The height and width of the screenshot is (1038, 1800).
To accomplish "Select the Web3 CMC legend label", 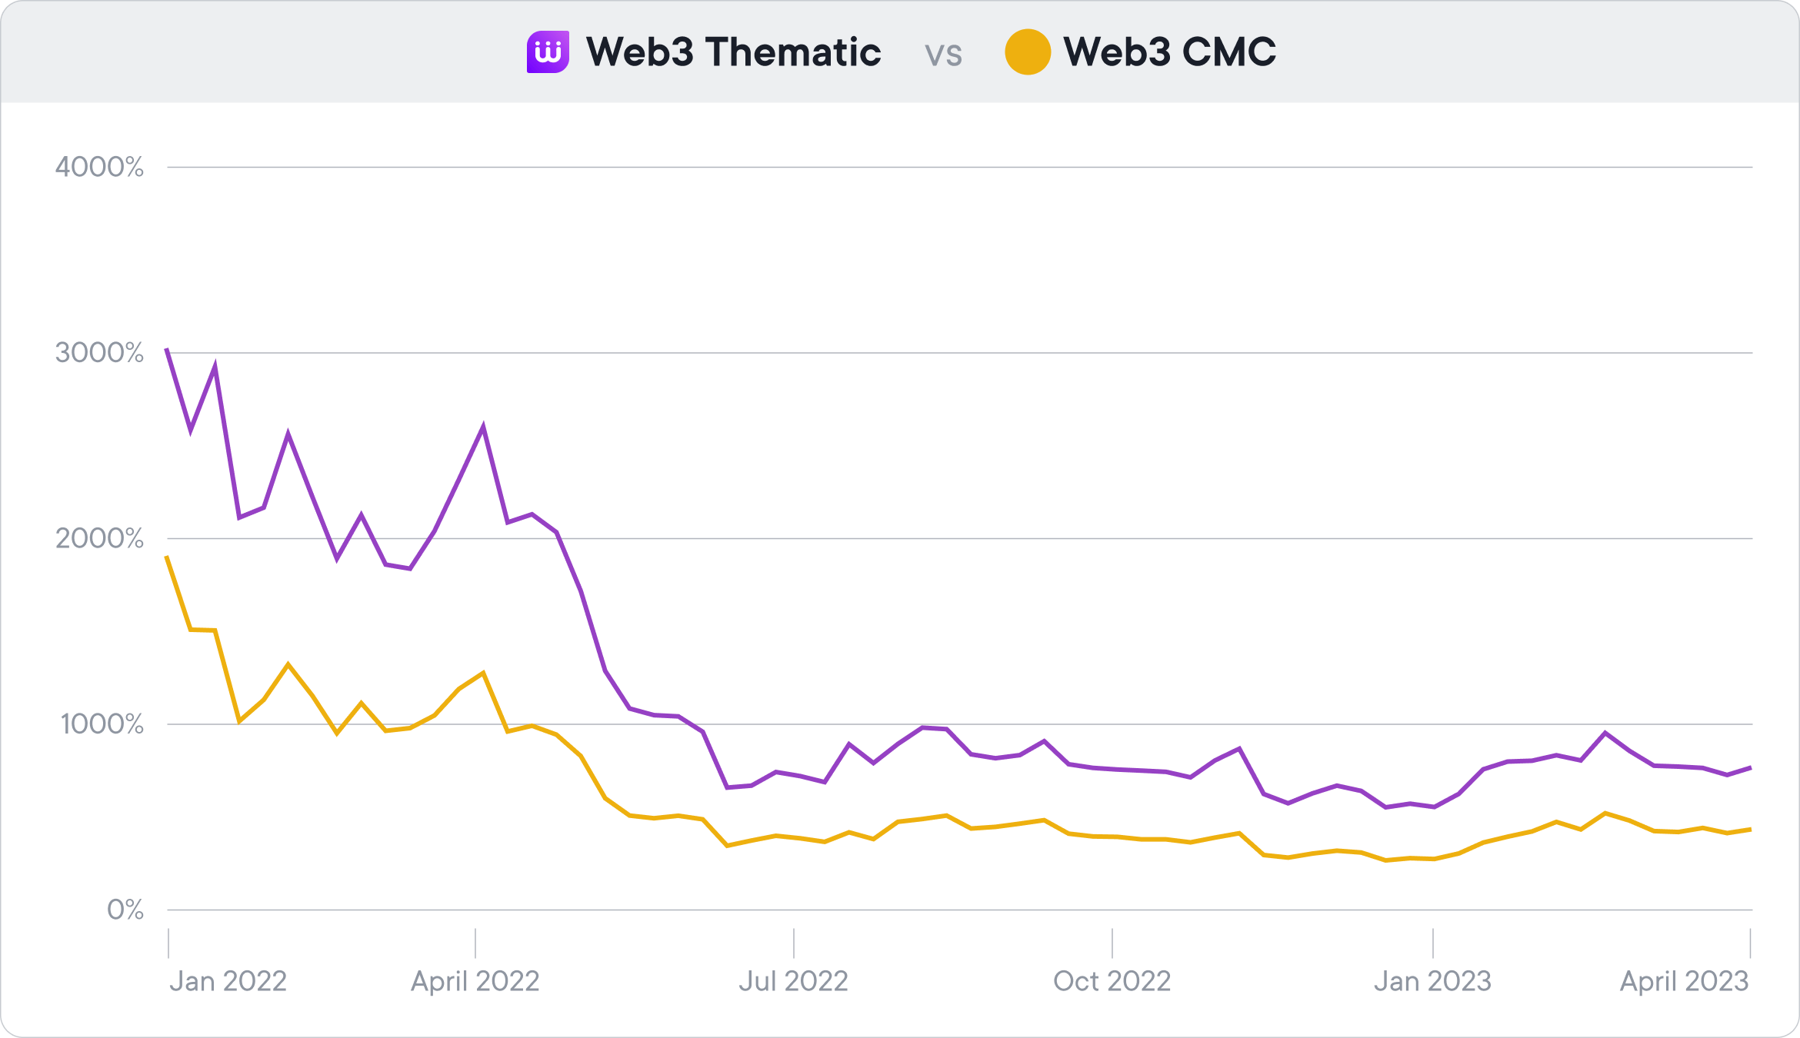I will (x=1169, y=52).
